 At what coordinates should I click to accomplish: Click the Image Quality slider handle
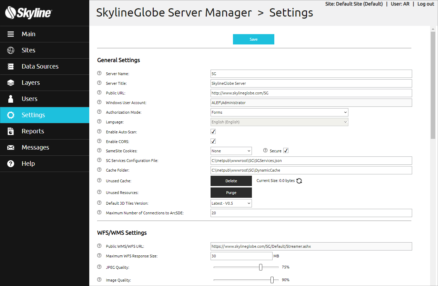pyautogui.click(x=272, y=280)
